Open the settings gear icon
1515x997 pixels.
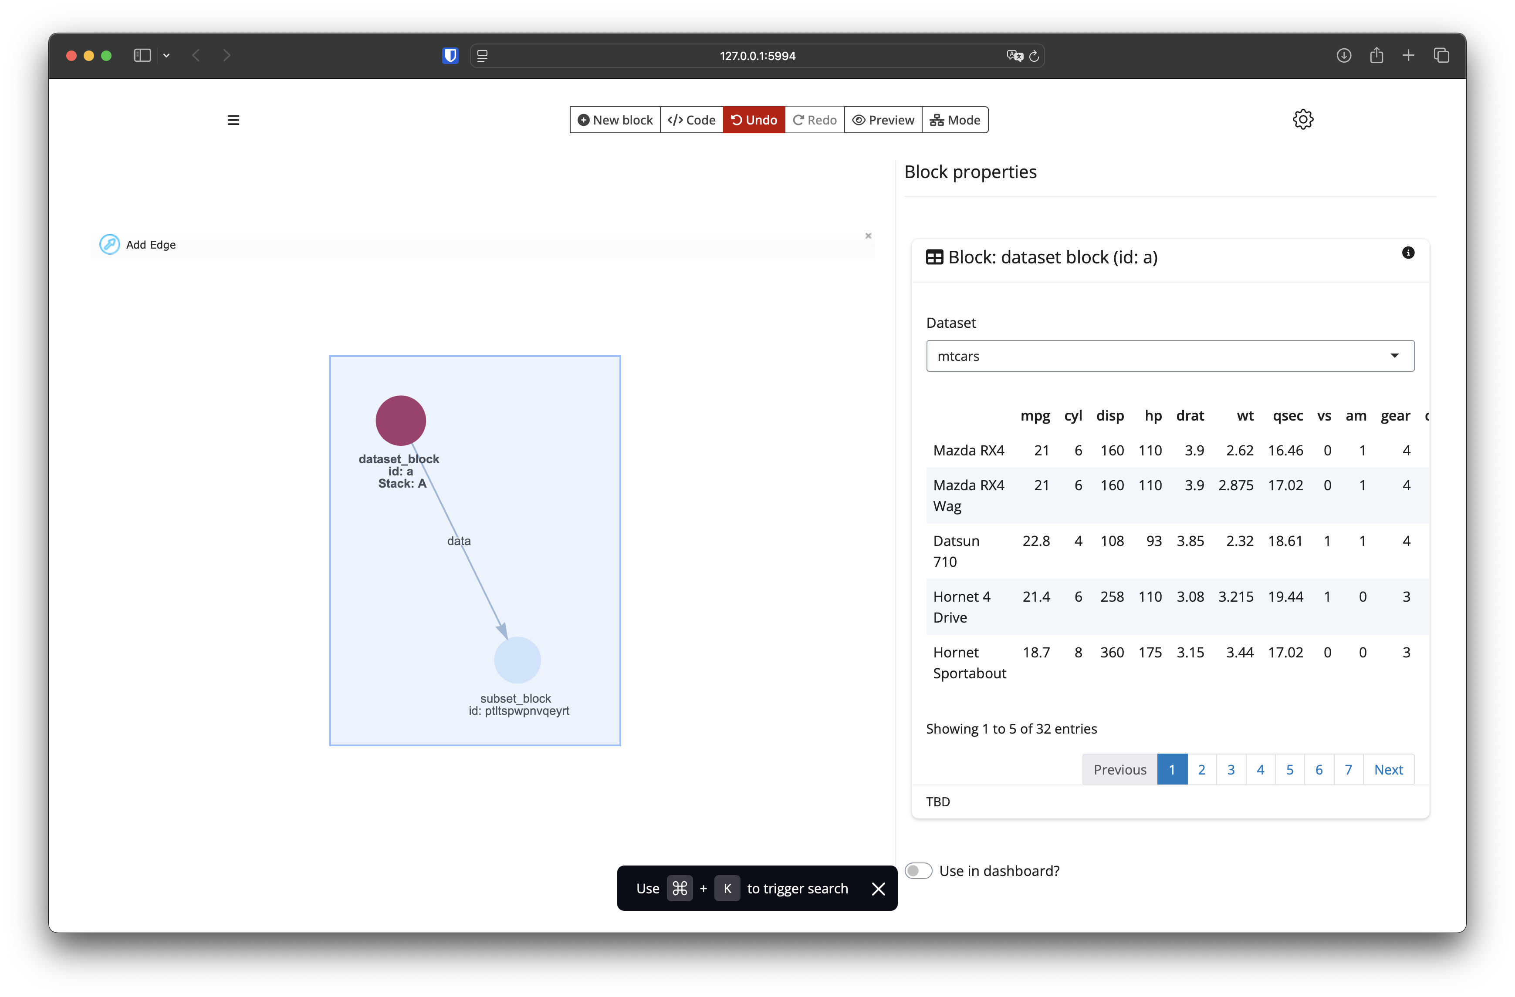click(x=1302, y=119)
